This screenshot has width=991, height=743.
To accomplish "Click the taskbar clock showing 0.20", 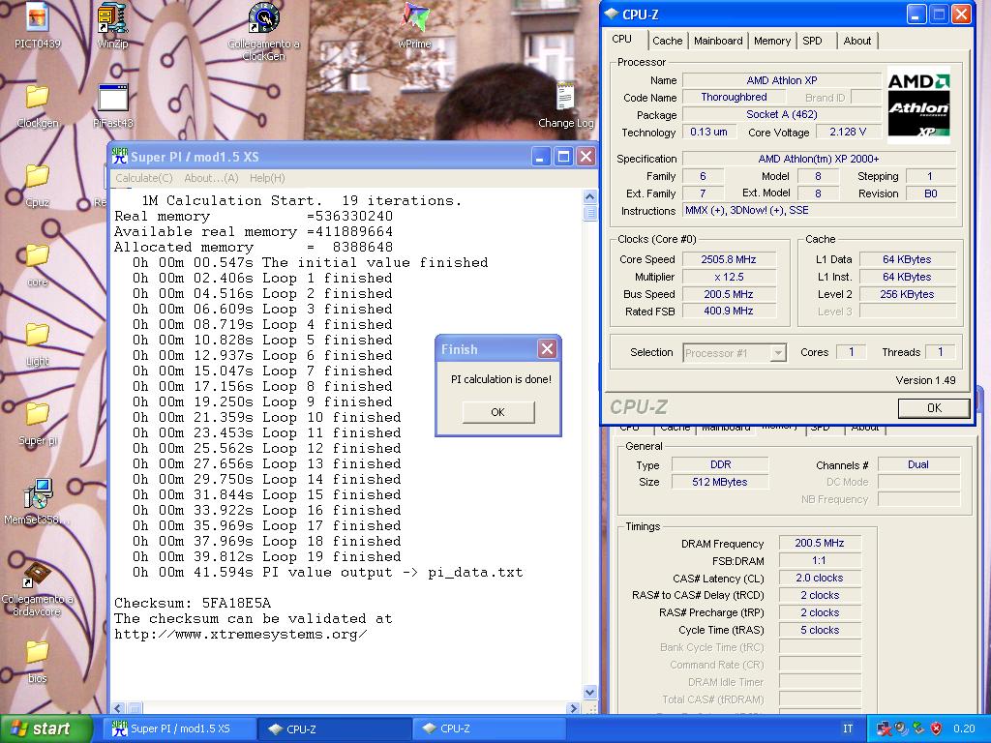I will click(965, 728).
